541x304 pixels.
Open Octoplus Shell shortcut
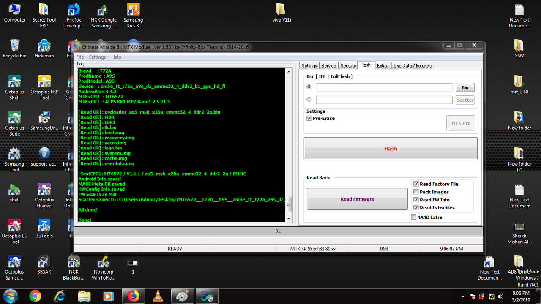tap(15, 88)
